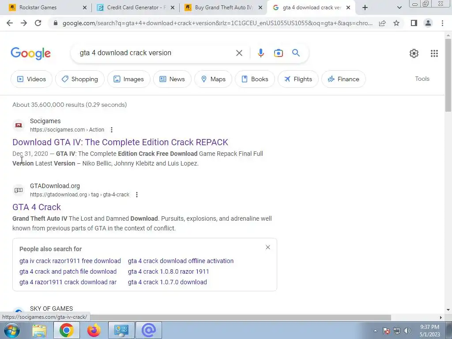Close the Credit Card Generator tab

click(x=173, y=8)
